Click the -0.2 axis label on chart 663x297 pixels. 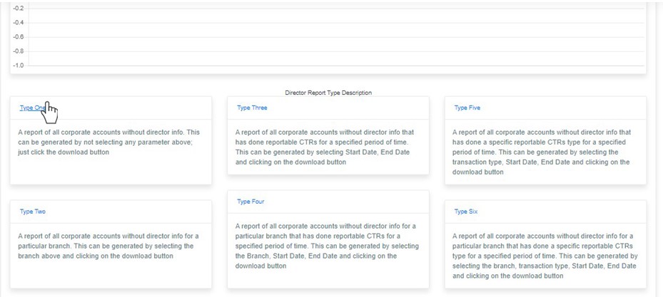point(19,8)
